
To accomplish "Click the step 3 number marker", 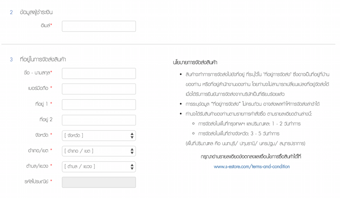I will pos(11,59).
